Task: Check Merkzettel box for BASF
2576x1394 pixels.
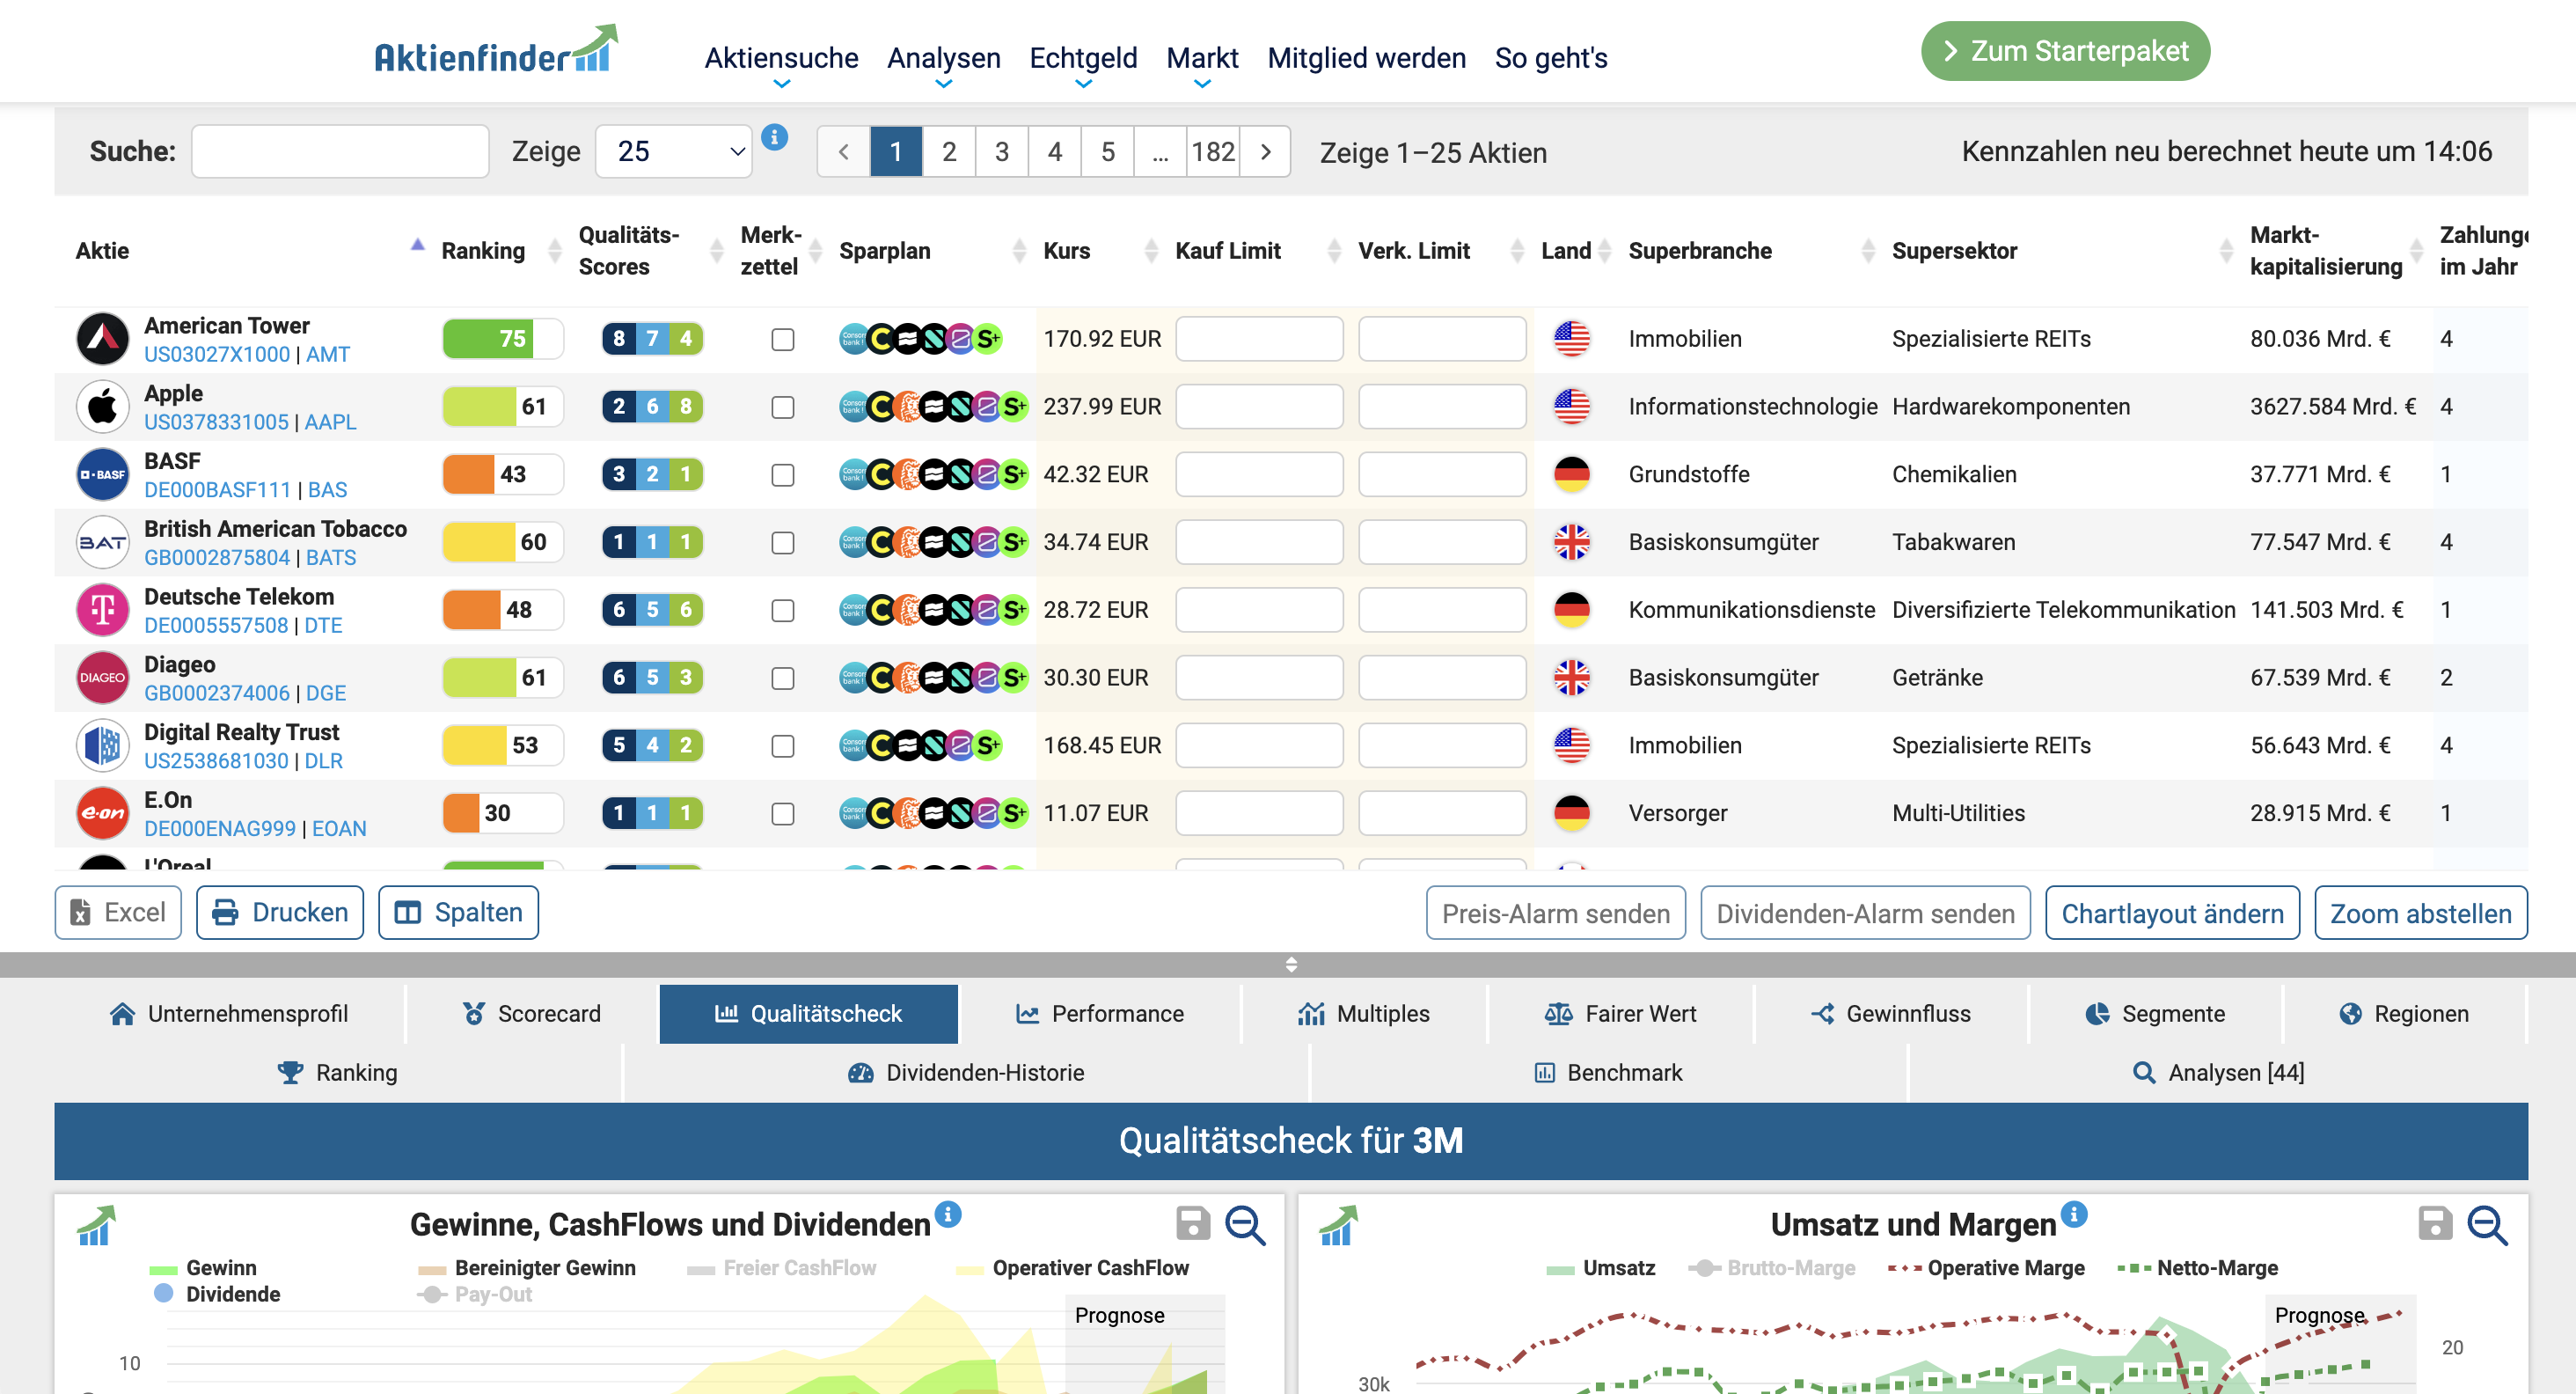Action: pyautogui.click(x=783, y=475)
